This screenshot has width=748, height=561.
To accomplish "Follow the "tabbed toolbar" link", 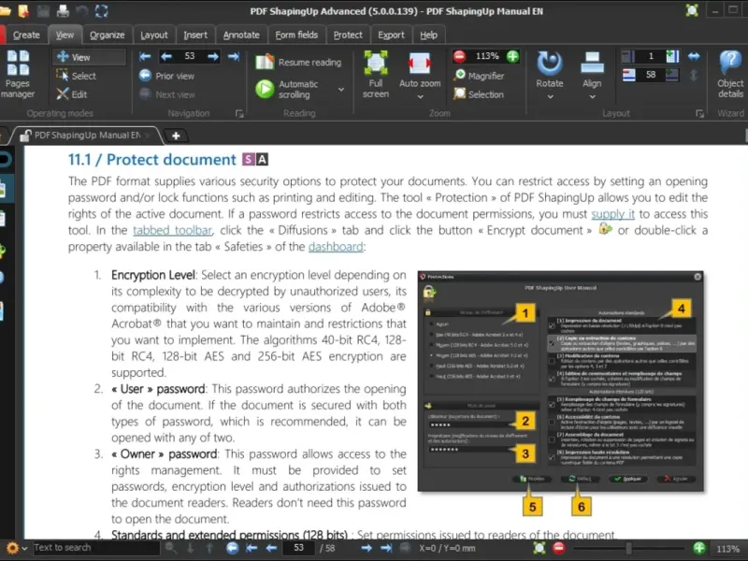I will (x=172, y=230).
